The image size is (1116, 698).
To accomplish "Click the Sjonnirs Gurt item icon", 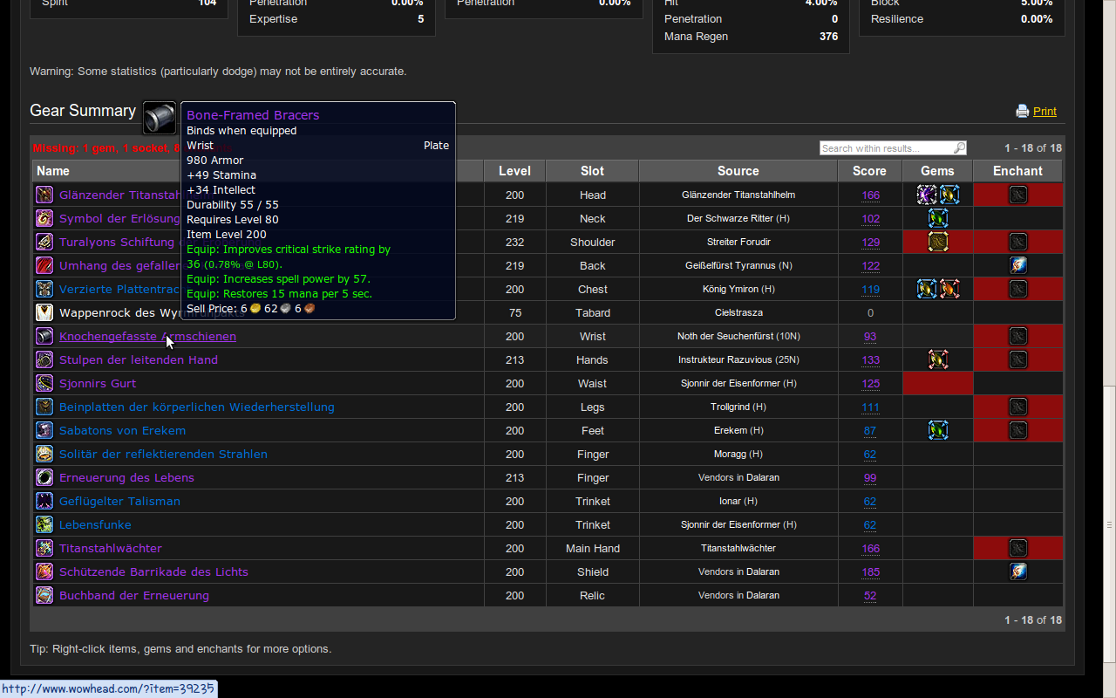I will point(44,383).
